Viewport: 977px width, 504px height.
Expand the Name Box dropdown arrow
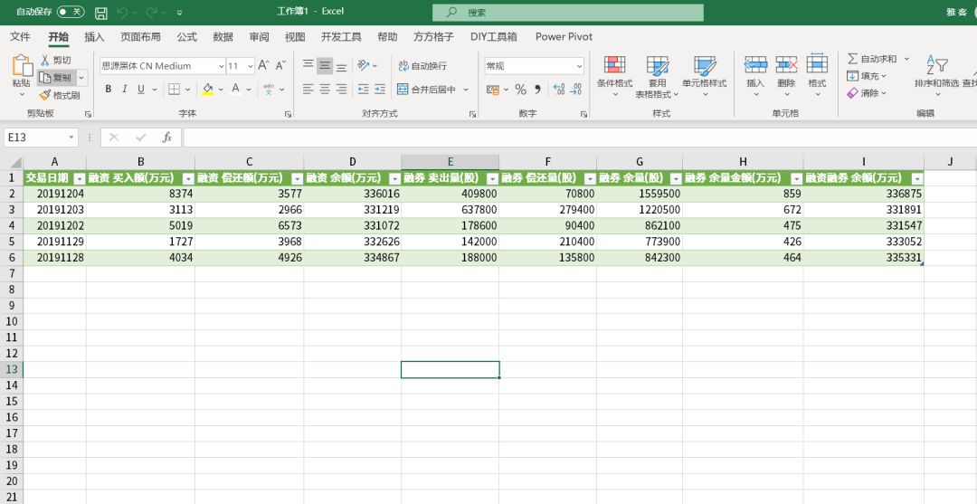[x=71, y=137]
